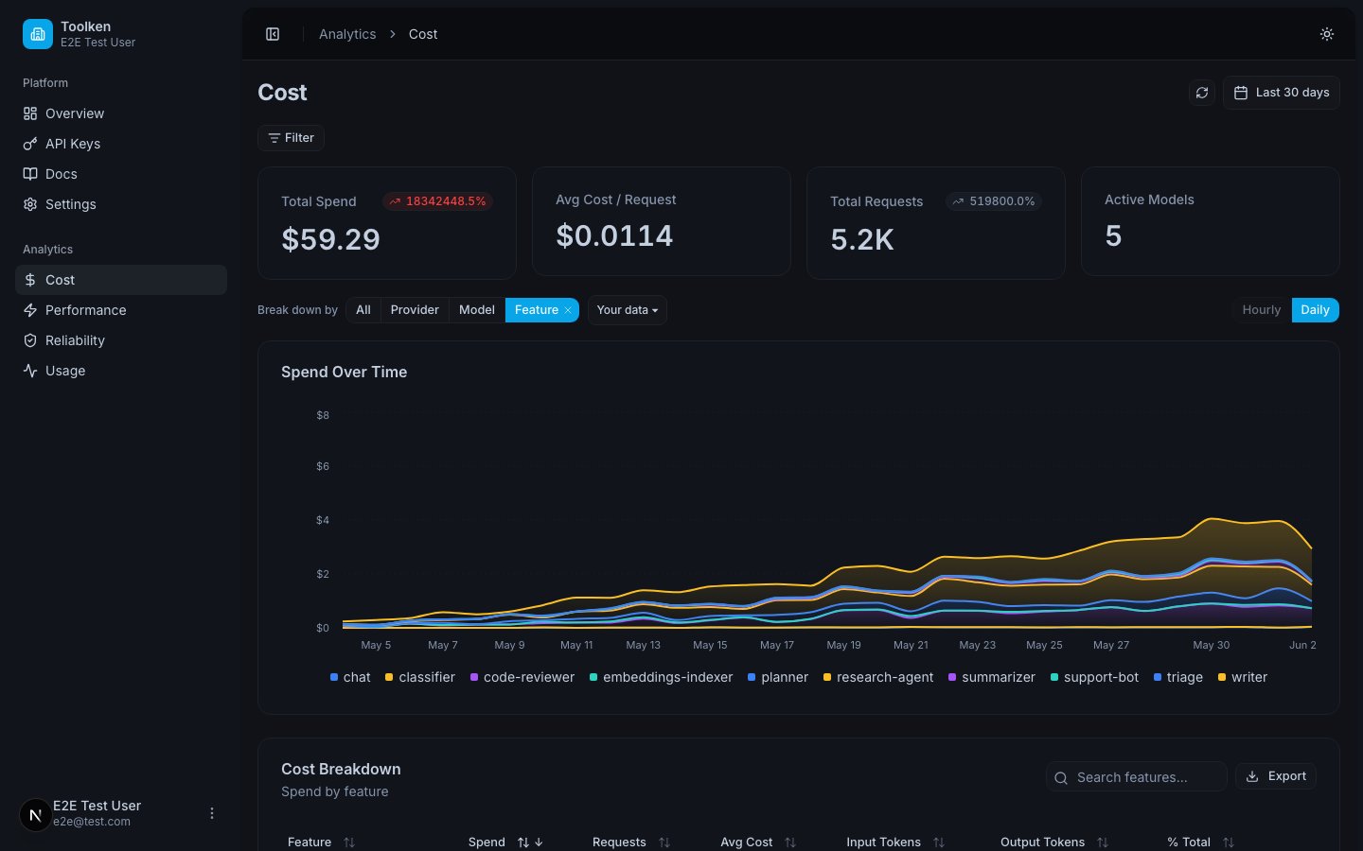Click the calendar icon in date range
Image resolution: width=1363 pixels, height=851 pixels.
coord(1241,93)
